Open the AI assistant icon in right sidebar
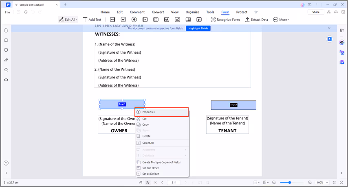This screenshot has height=187, width=348. point(342,43)
